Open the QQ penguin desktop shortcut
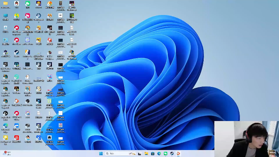 (x=16, y=4)
